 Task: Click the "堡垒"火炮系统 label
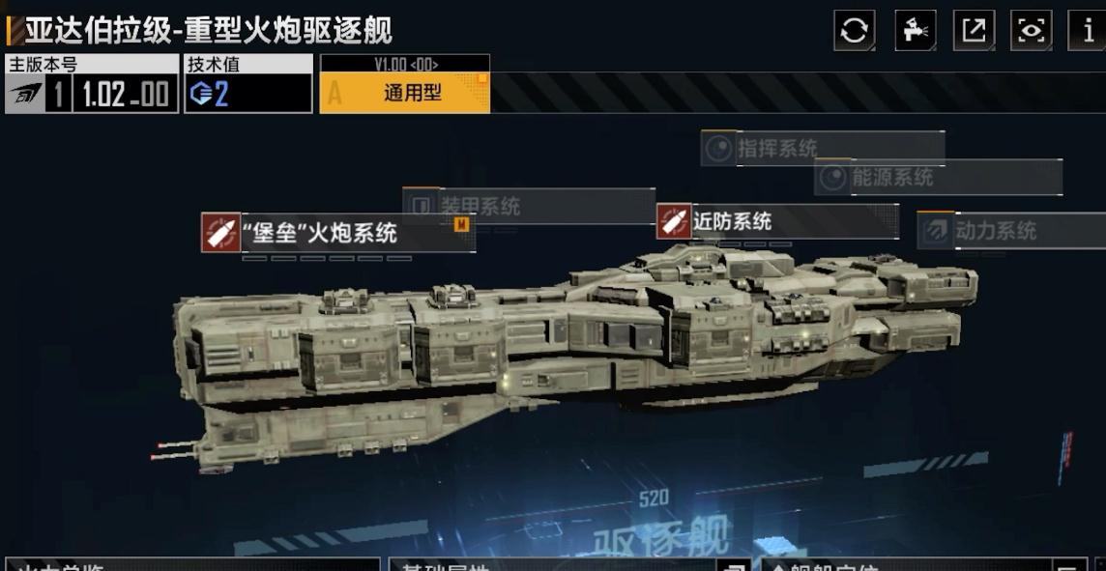coord(320,233)
